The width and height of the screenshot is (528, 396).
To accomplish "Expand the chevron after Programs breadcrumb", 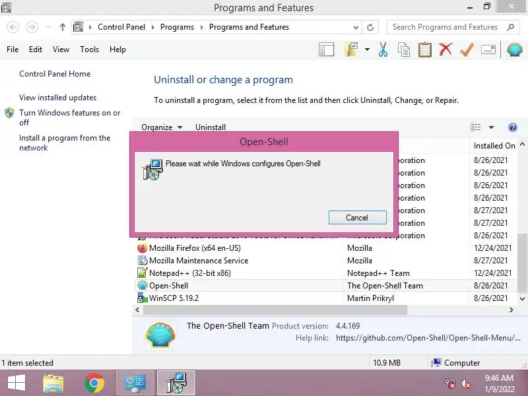I will pyautogui.click(x=201, y=27).
